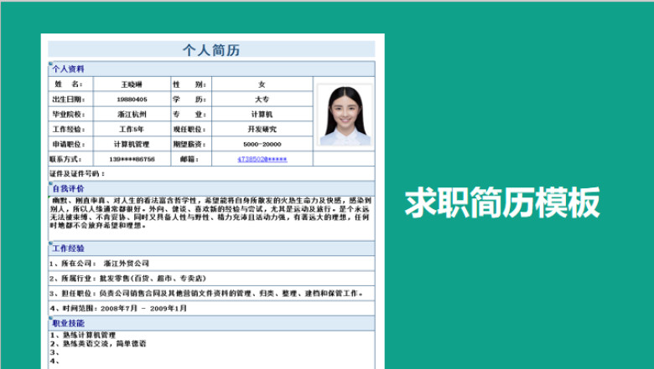Screen dimensions: 654x369
Task: Click the large '求职简历模板' banner text
Action: tap(502, 202)
